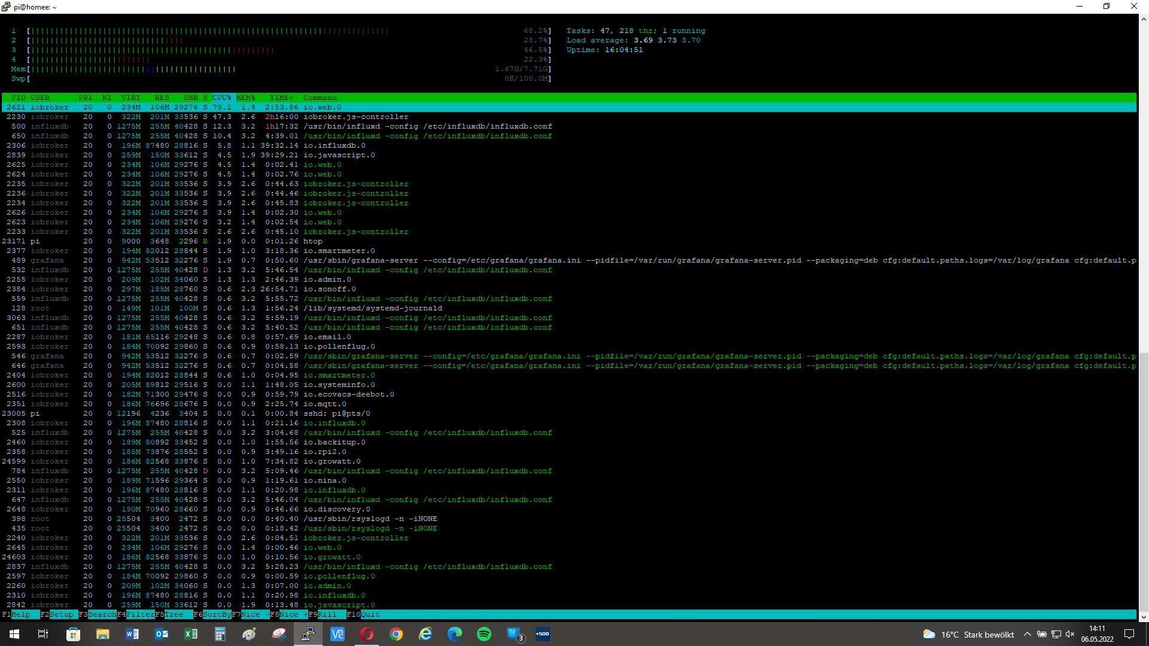The height and width of the screenshot is (646, 1149).
Task: Launch Opera browser from taskbar
Action: click(367, 634)
